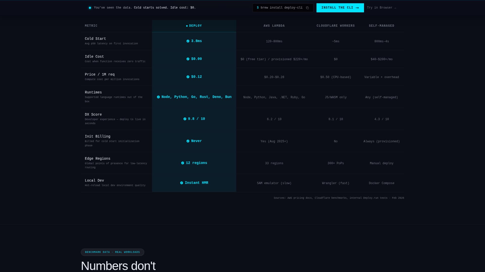485x272 pixels.
Task: Click the Variable + overhead cell
Action: [x=381, y=77]
